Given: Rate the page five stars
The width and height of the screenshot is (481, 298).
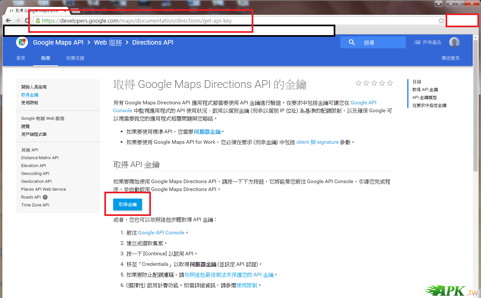Looking at the screenshot, I should pos(390,83).
